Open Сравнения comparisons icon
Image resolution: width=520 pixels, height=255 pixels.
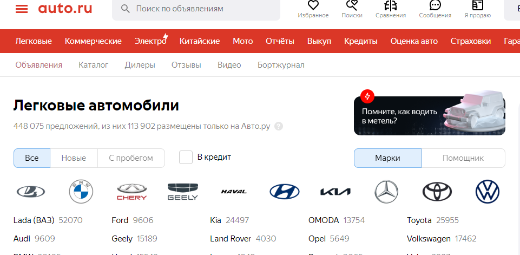coord(391,5)
